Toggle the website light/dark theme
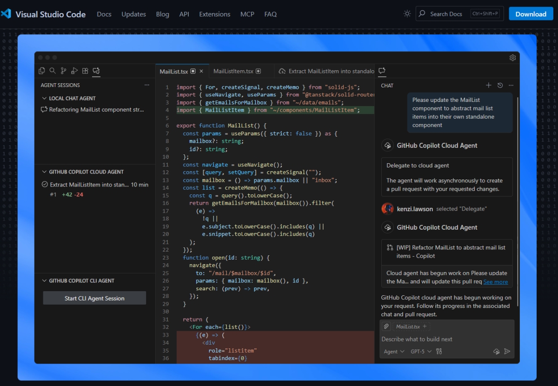558x386 pixels. (407, 14)
